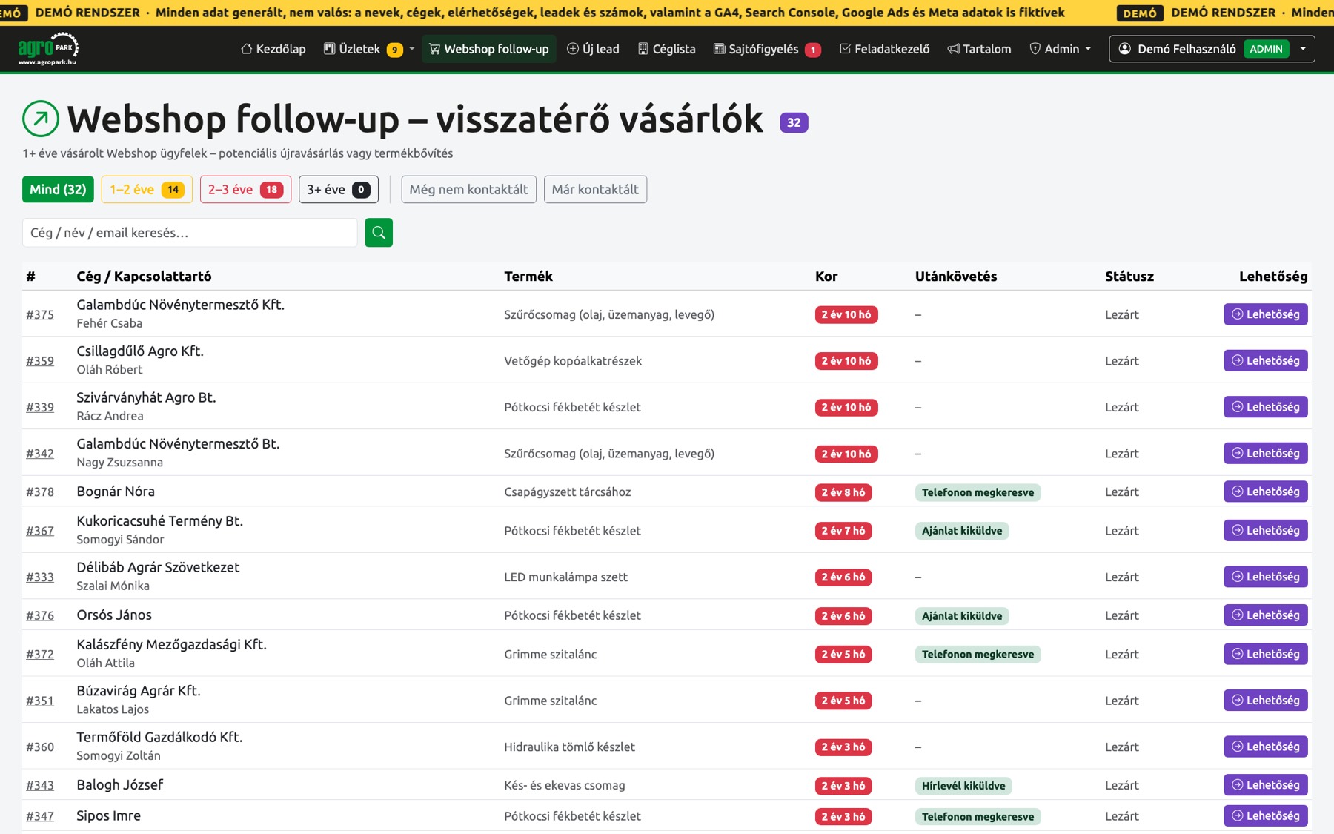The height and width of the screenshot is (834, 1334).
Task: Click the AgroPark logo
Action: pyautogui.click(x=48, y=49)
